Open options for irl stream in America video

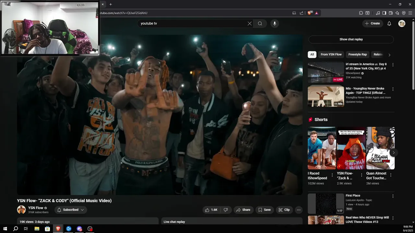point(393,65)
